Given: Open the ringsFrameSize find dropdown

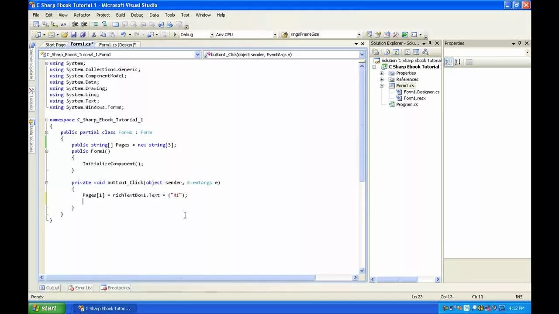Looking at the screenshot, I should pyautogui.click(x=359, y=34).
